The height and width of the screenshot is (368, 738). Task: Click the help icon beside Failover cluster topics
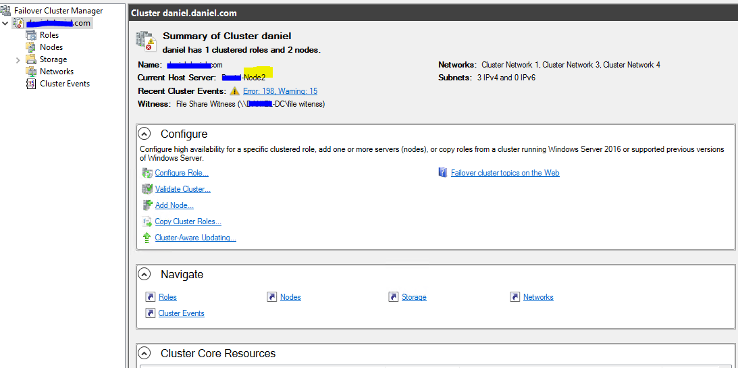(x=442, y=173)
